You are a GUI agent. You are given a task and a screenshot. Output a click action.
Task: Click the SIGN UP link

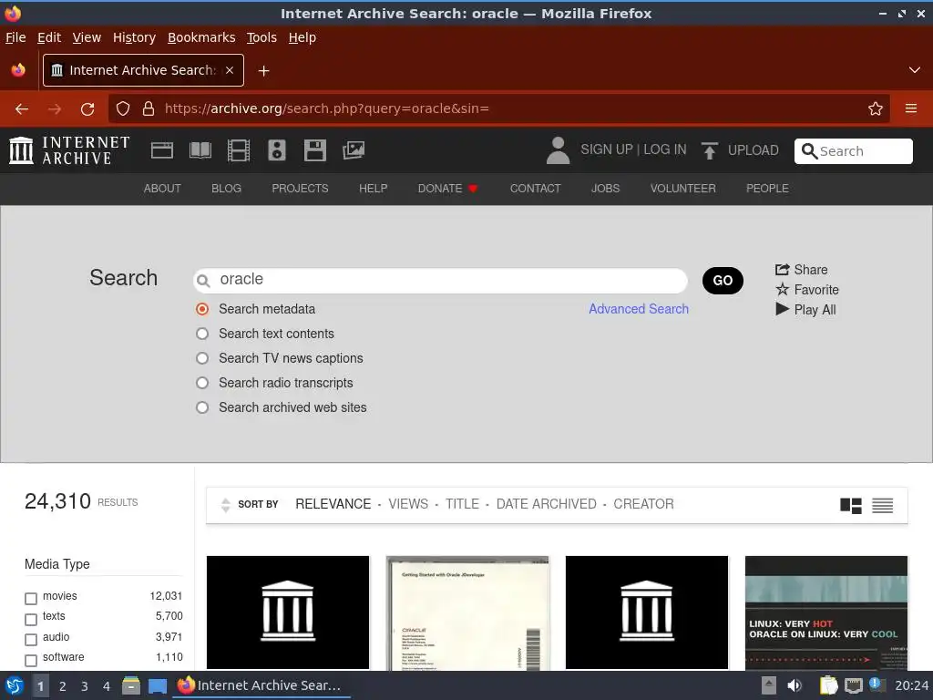[606, 149]
